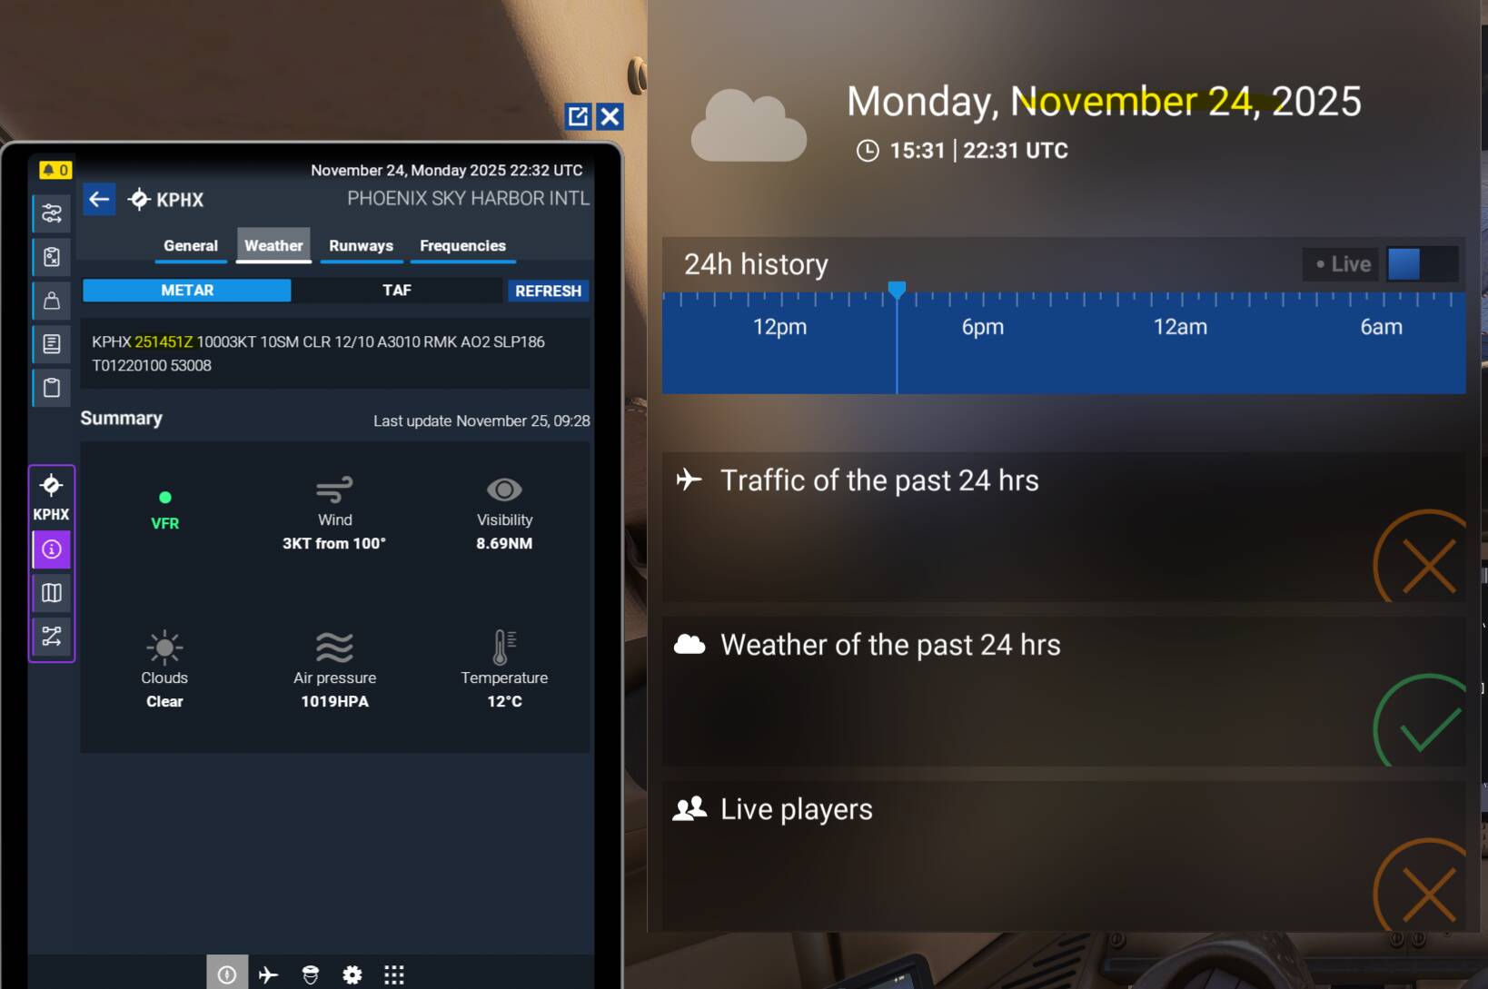Click the notification bell badge
This screenshot has width=1488, height=989.
[55, 170]
